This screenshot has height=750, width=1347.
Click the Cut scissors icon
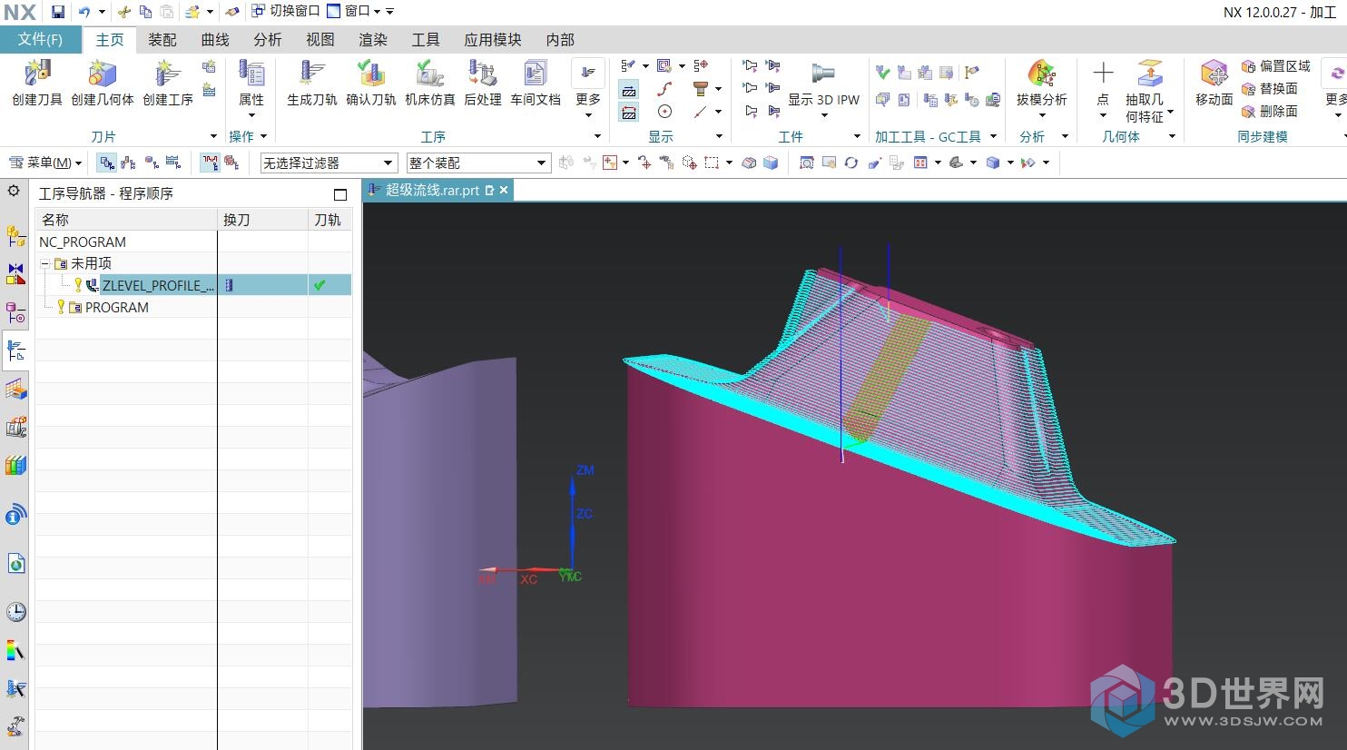tap(124, 12)
